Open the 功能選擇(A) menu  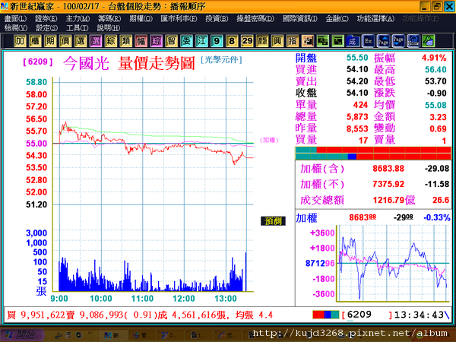click(375, 18)
